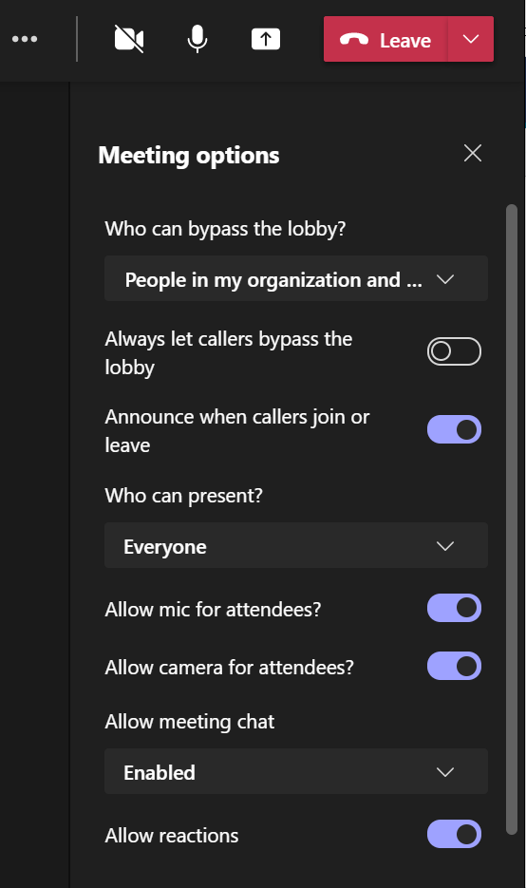Mute the microphone icon
Image resolution: width=526 pixels, height=888 pixels.
coord(197,39)
